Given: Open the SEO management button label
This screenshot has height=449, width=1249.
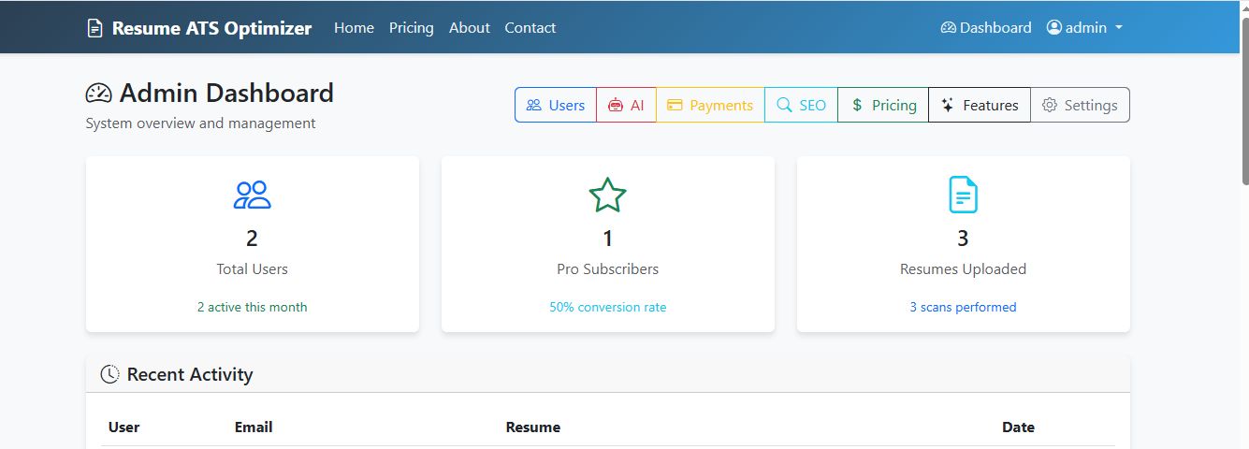Looking at the screenshot, I should 813,105.
